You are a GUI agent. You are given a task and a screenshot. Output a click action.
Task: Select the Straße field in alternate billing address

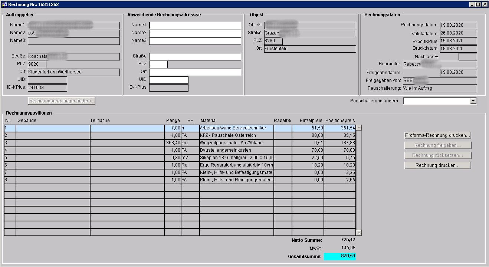point(195,57)
